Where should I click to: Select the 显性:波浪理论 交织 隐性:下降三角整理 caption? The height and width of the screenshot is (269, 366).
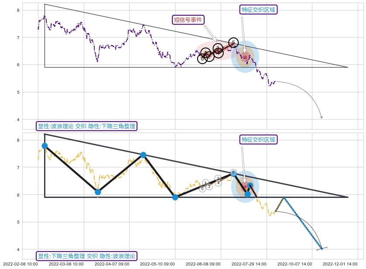(86, 126)
